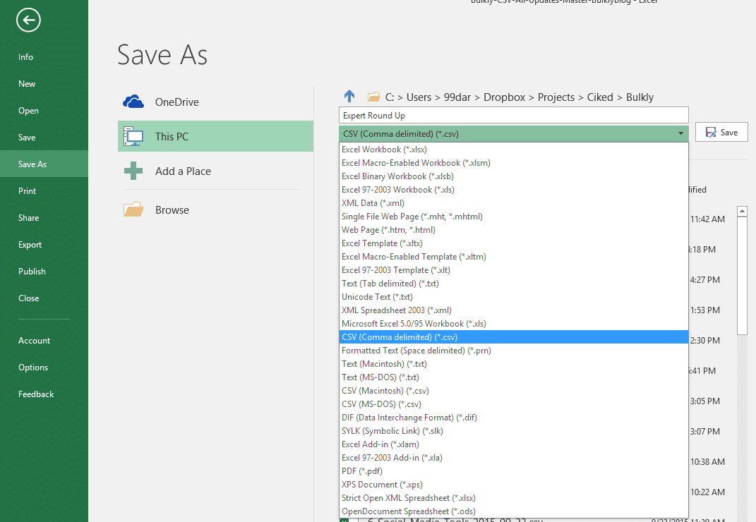Click the file list scroll up arrow

coord(743,211)
